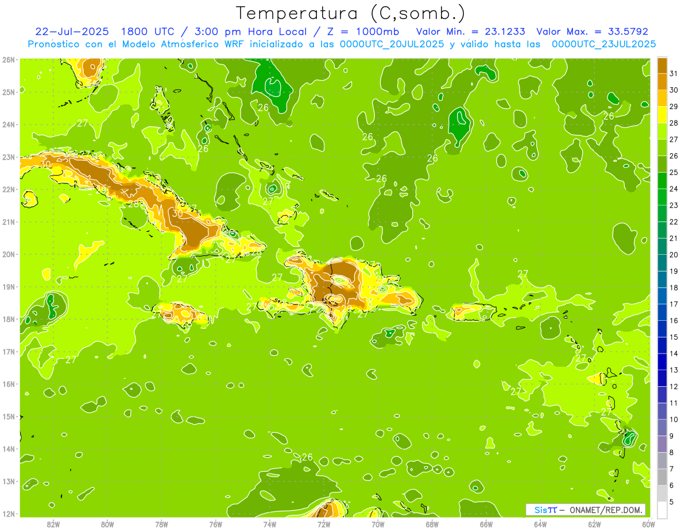Click the "68W" longitude axis label
Screen dimensions: 689x532
tap(432, 524)
